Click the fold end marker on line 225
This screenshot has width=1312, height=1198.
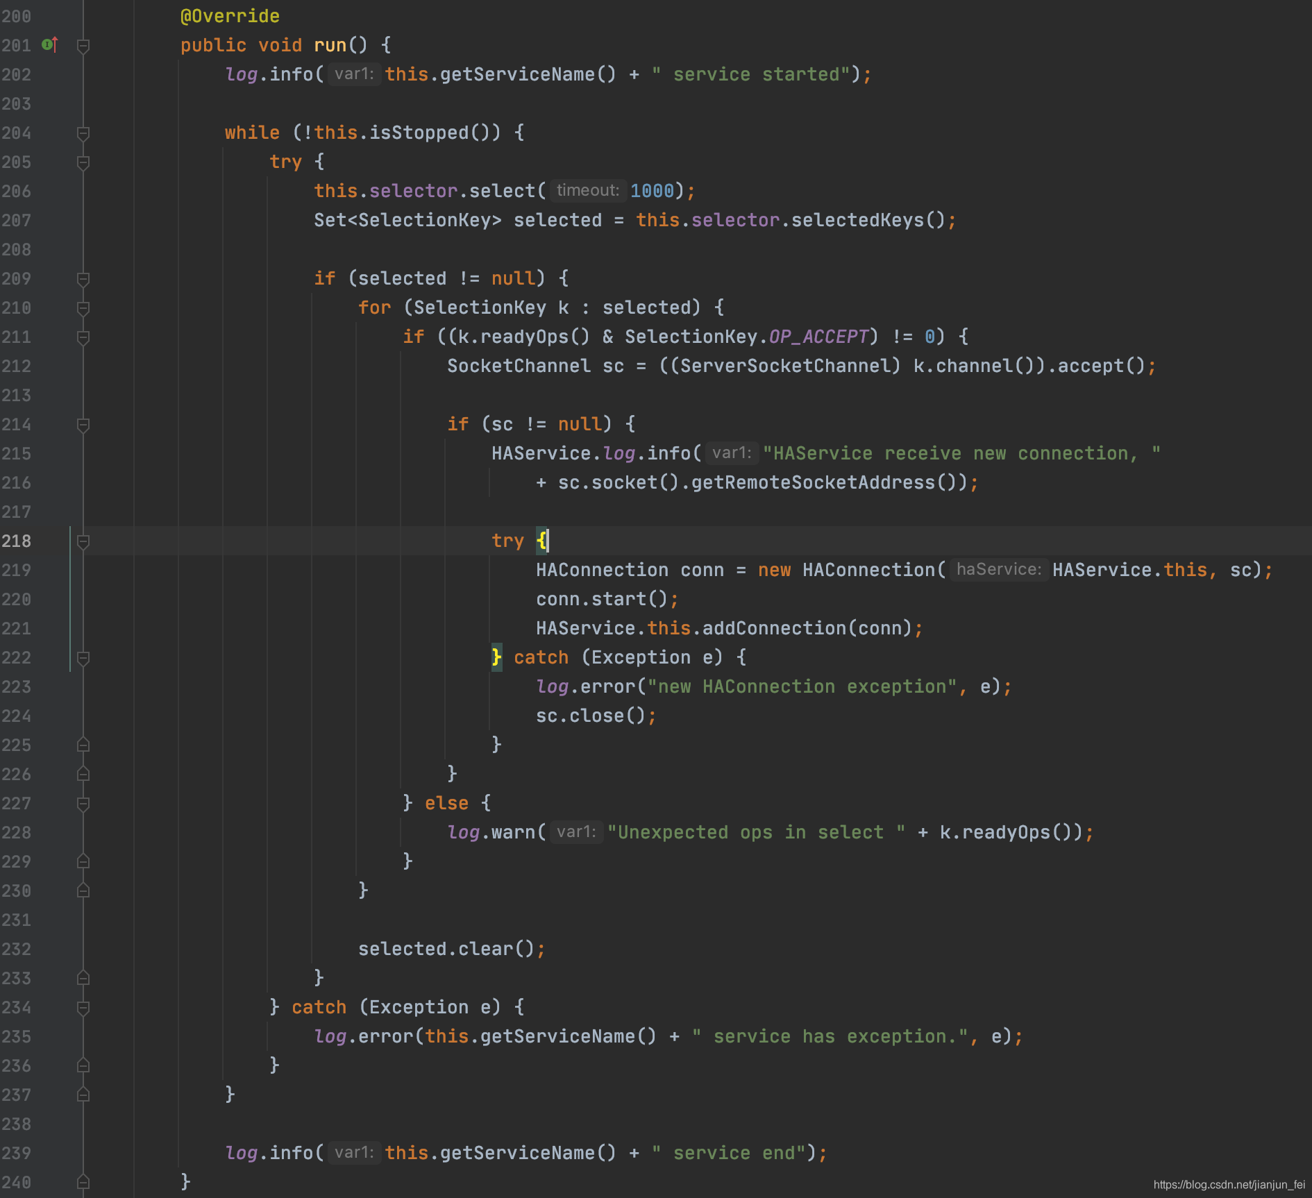[83, 745]
